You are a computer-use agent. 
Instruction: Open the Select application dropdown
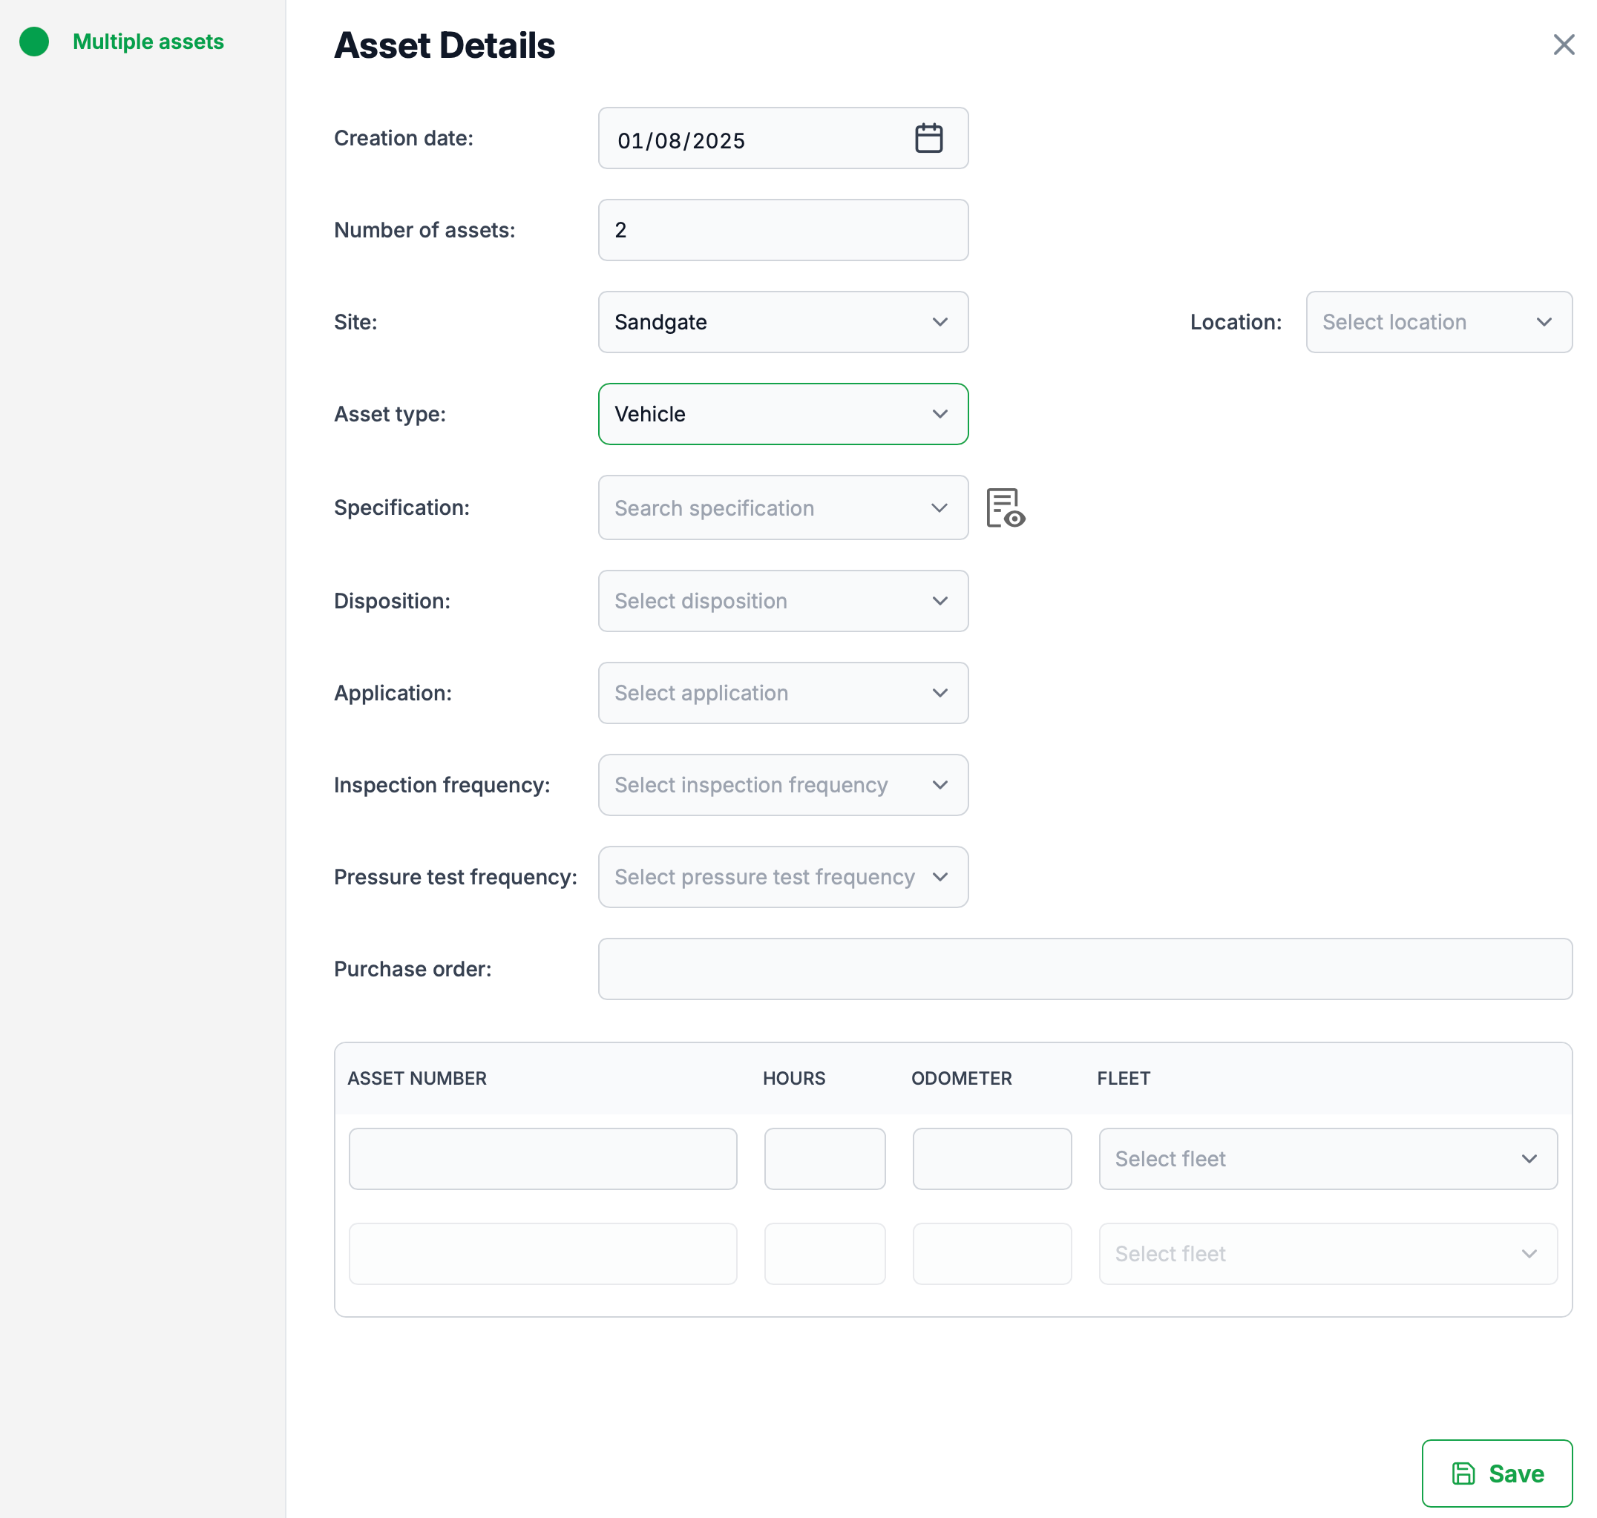point(782,693)
